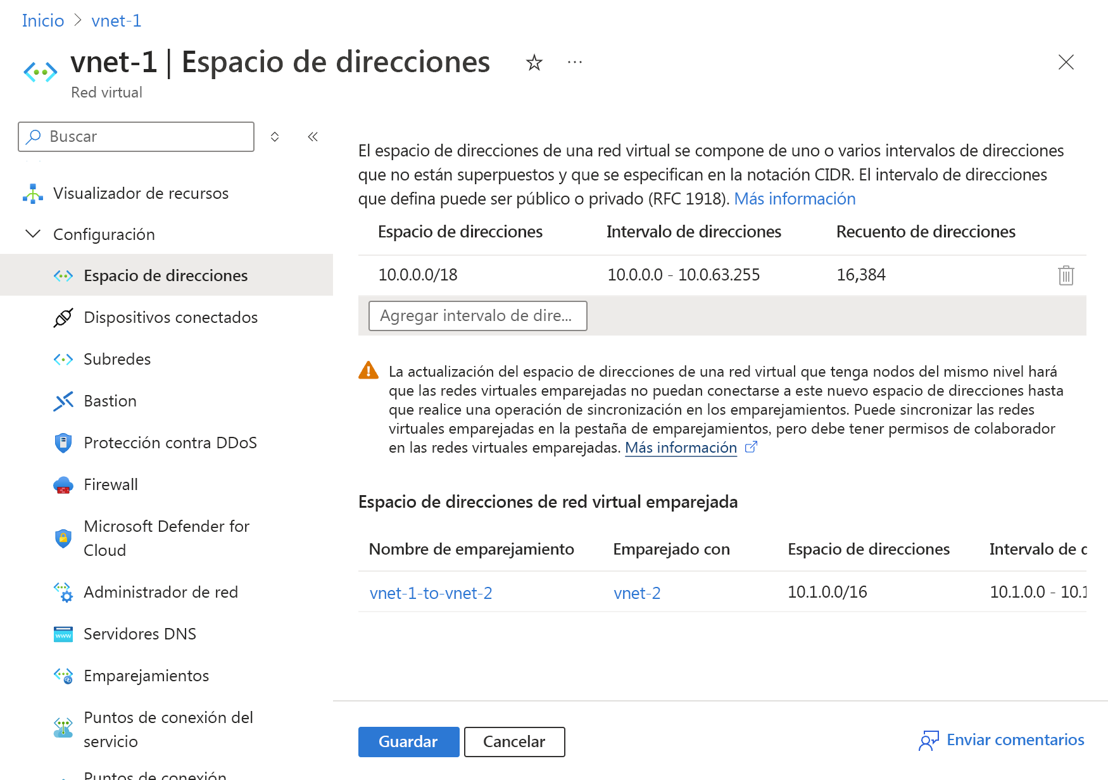The width and height of the screenshot is (1108, 780).
Task: Open Firewall settings
Action: coord(110,484)
